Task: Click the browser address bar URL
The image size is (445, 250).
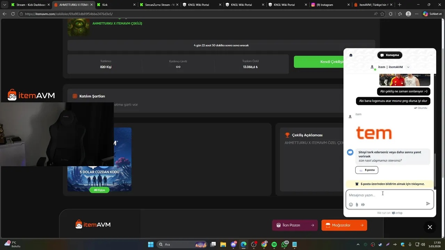Action: coord(69,14)
